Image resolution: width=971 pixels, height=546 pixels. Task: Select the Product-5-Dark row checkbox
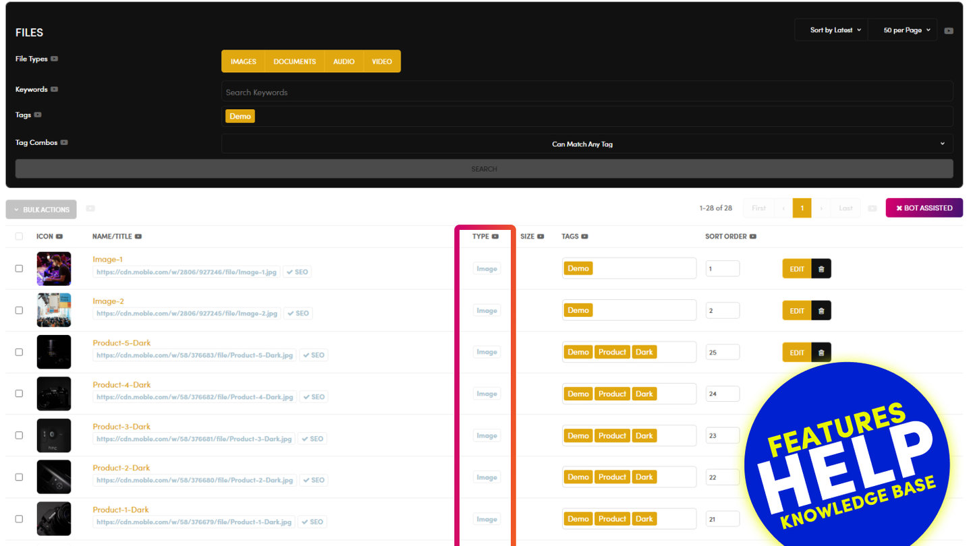(19, 352)
